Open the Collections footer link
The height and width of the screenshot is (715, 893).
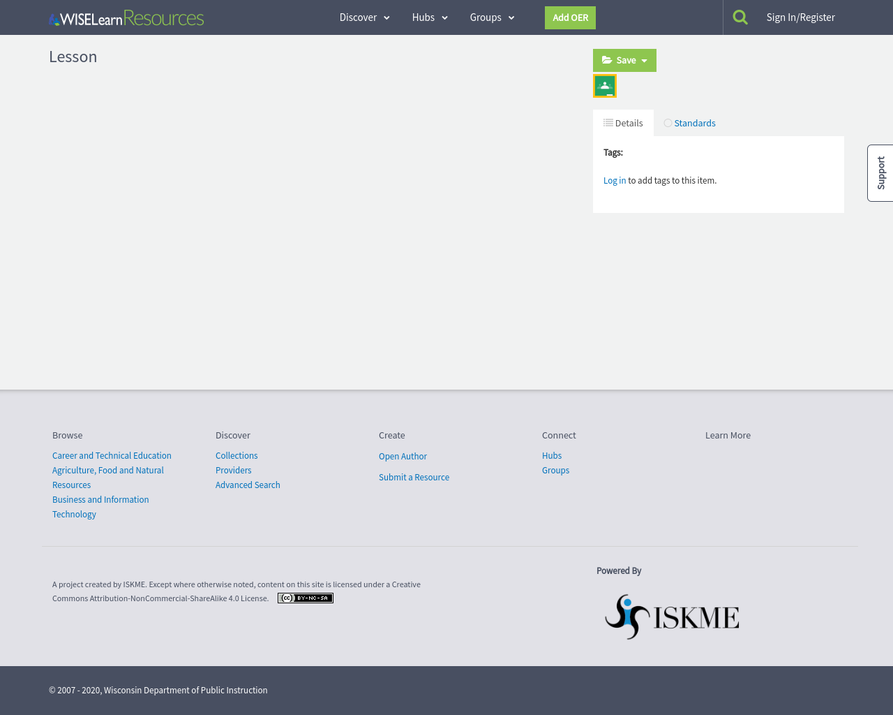click(237, 455)
